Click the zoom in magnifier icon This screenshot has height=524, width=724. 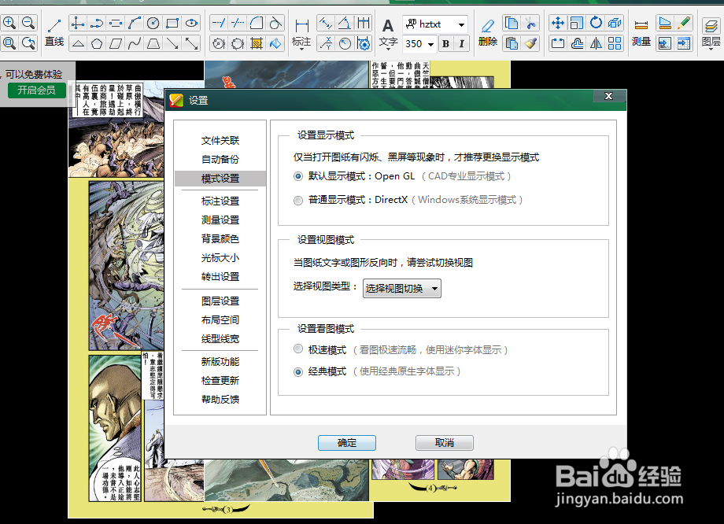[9, 23]
